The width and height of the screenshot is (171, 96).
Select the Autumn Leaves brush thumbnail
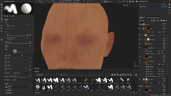coord(86,81)
